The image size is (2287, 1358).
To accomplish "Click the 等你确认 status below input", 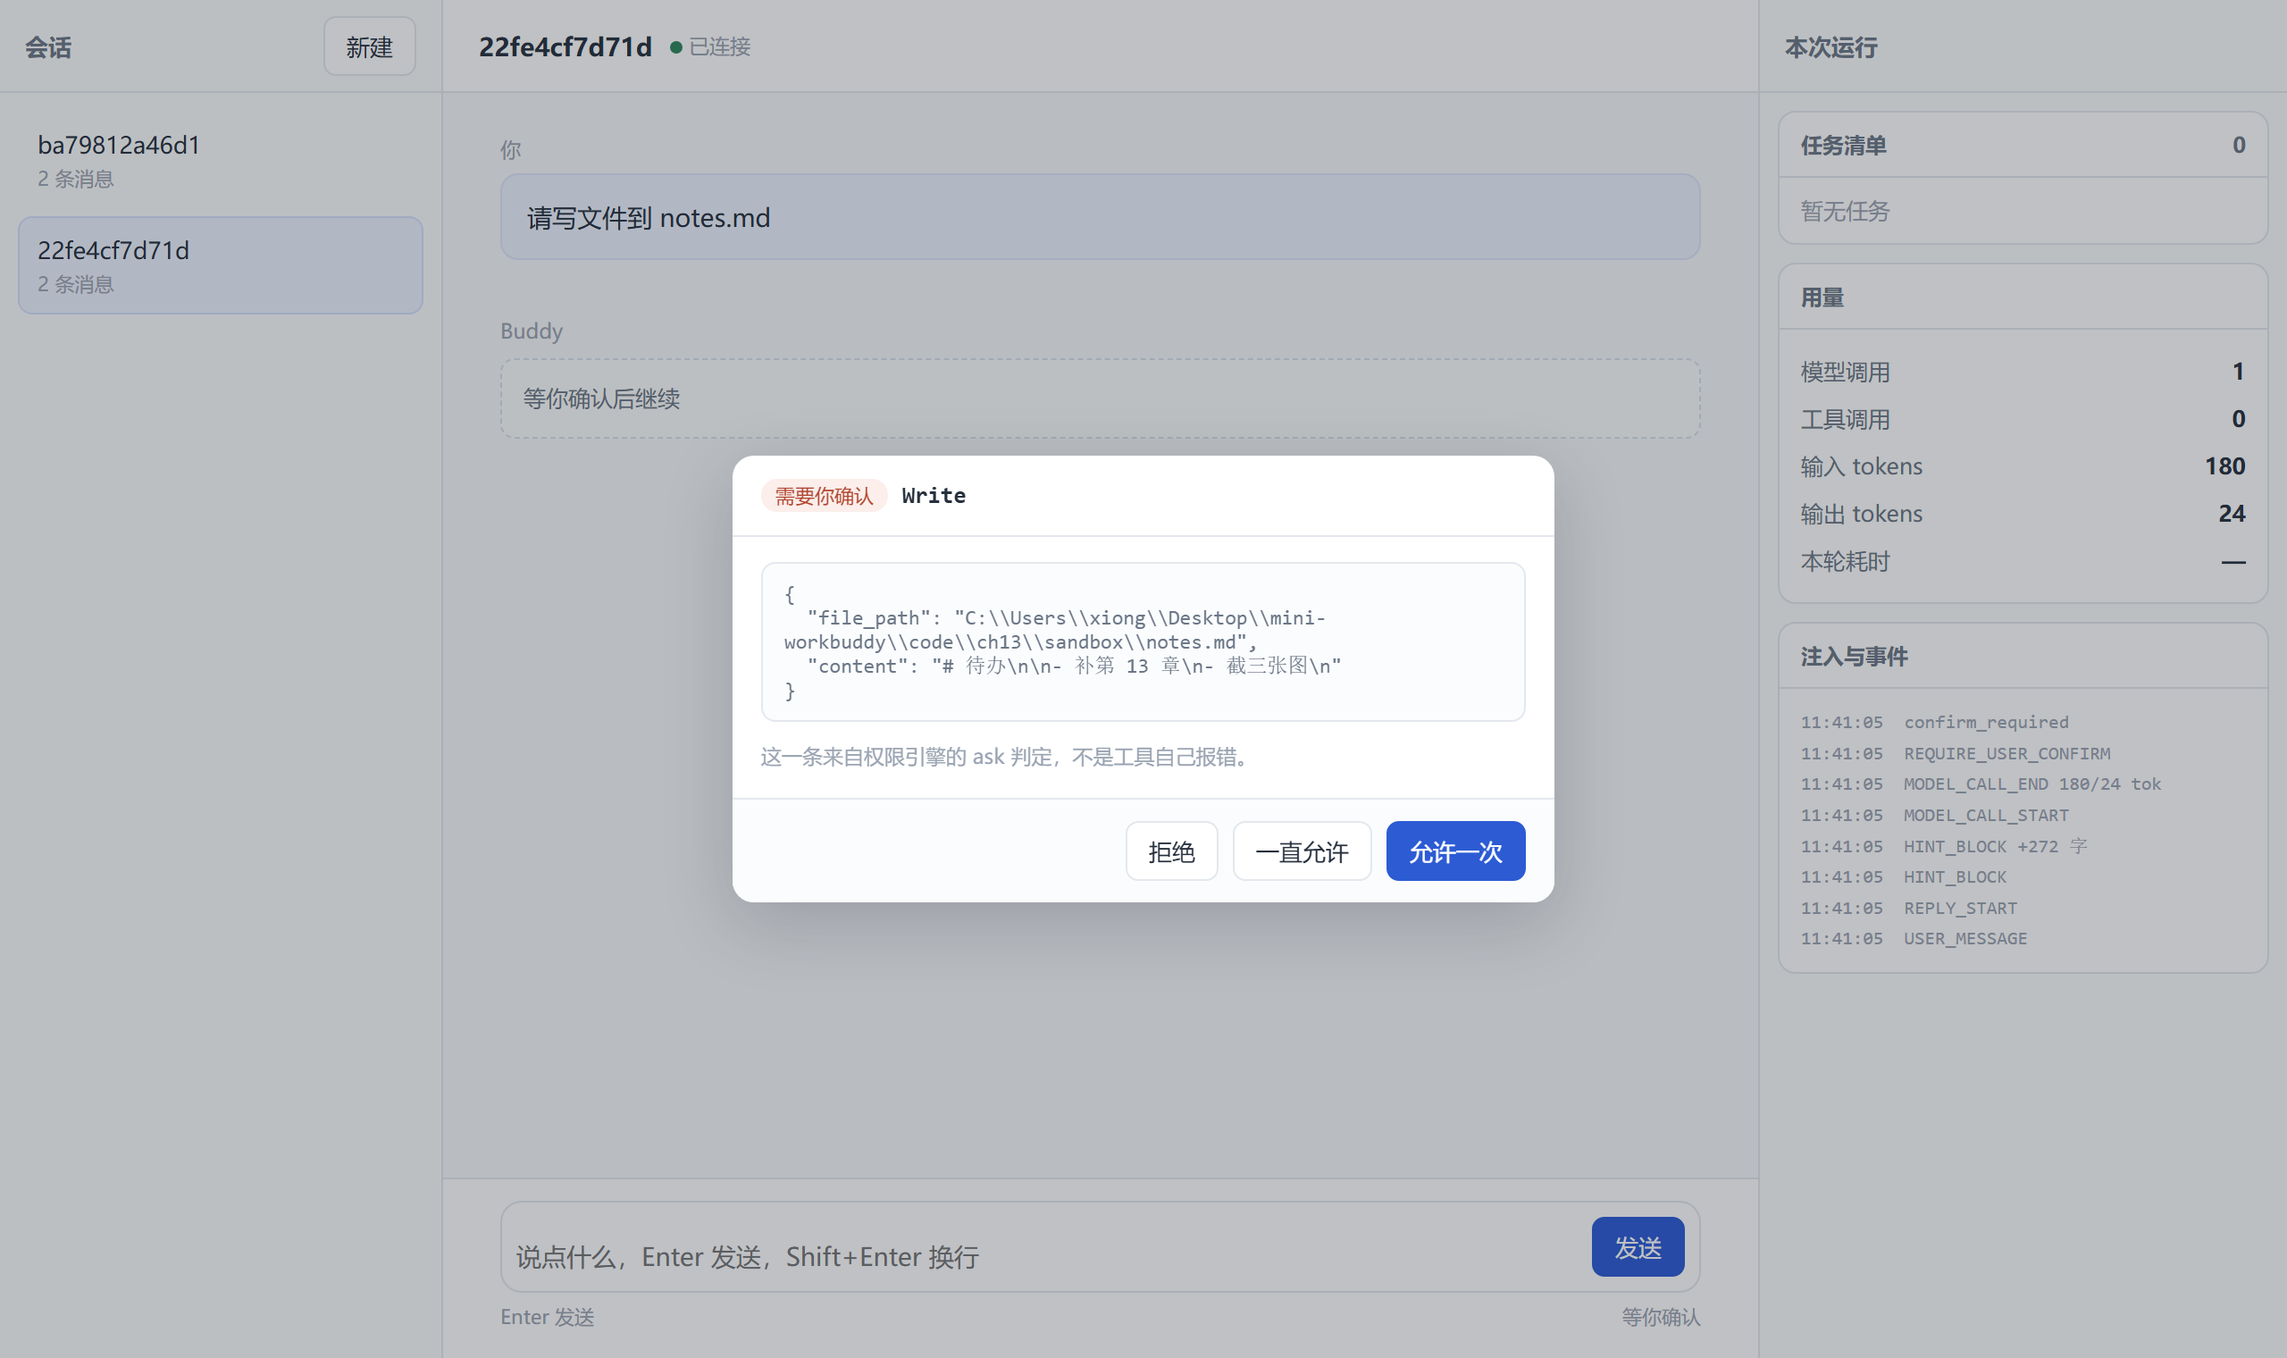I will point(1661,1317).
